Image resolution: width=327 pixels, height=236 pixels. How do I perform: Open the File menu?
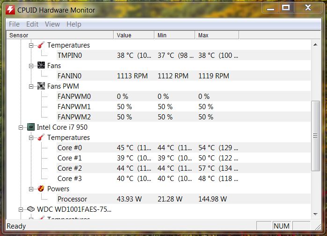click(x=14, y=24)
